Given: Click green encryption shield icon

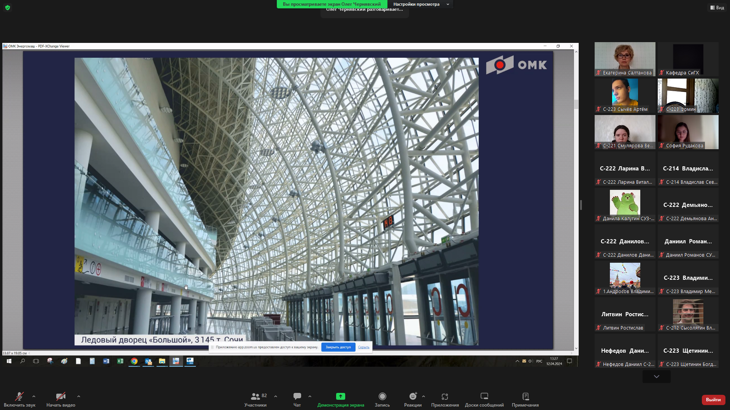Looking at the screenshot, I should coord(8,8).
